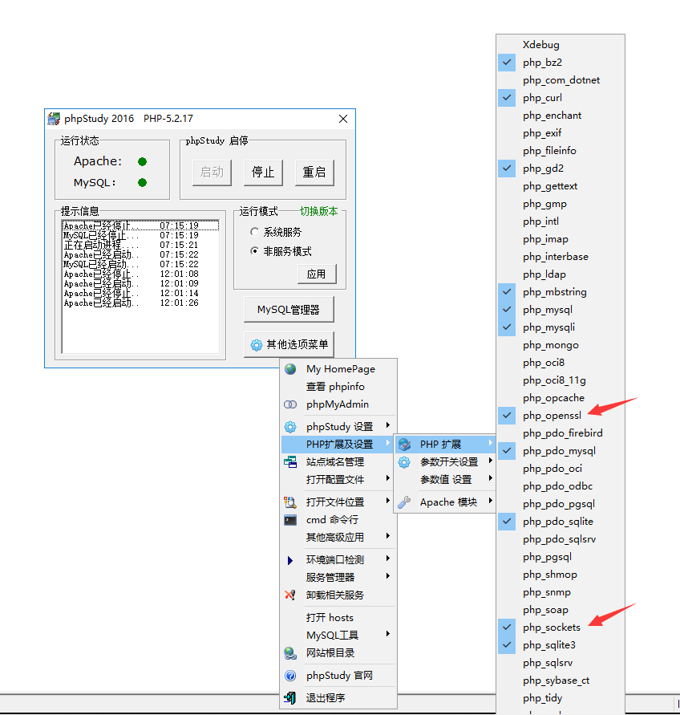Viewport: 680px width, 715px height.
Task: Choose 打开 hosts from the menu
Action: 330,618
